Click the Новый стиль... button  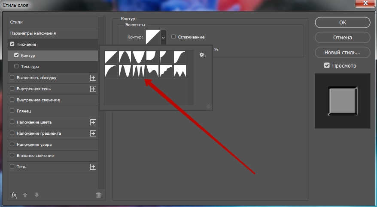point(343,53)
